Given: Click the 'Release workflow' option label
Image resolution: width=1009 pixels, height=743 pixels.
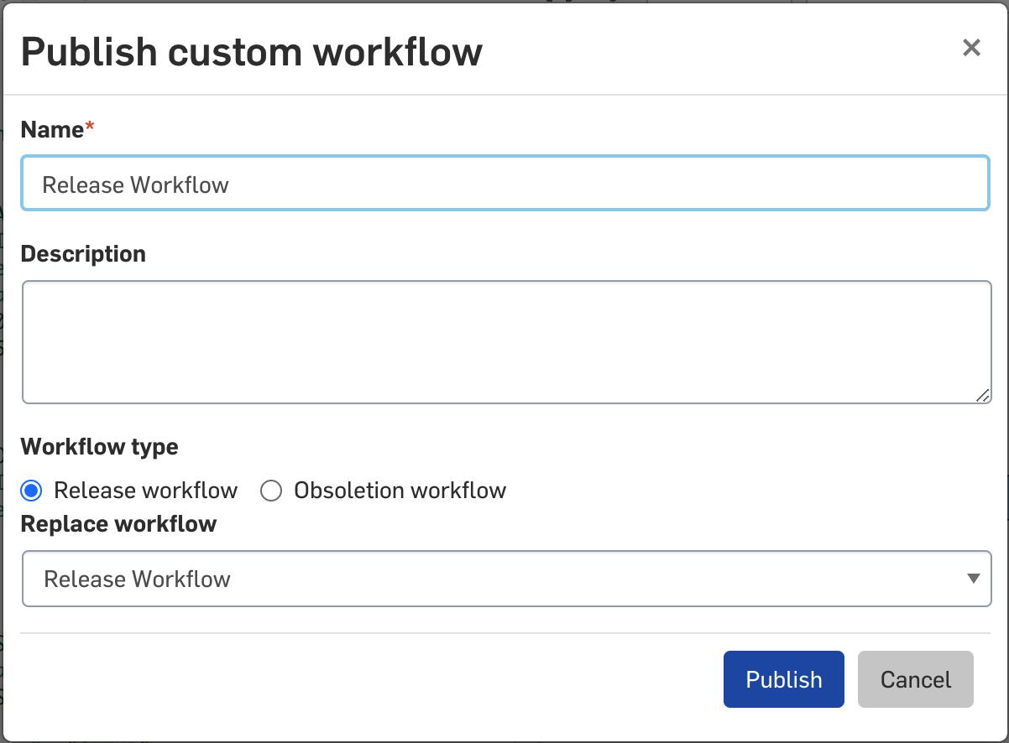Looking at the screenshot, I should tap(145, 491).
